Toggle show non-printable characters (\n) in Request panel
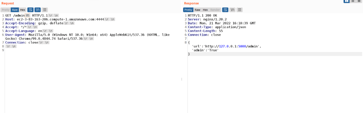The image size is (363, 113). tap(38, 10)
